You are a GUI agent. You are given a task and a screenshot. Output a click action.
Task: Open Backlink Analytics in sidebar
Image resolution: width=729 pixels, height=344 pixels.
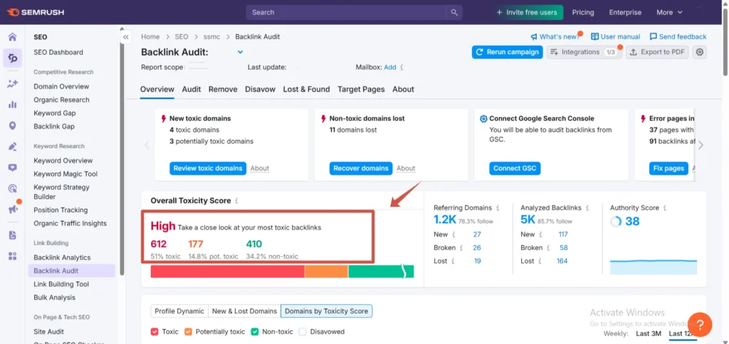(63, 258)
